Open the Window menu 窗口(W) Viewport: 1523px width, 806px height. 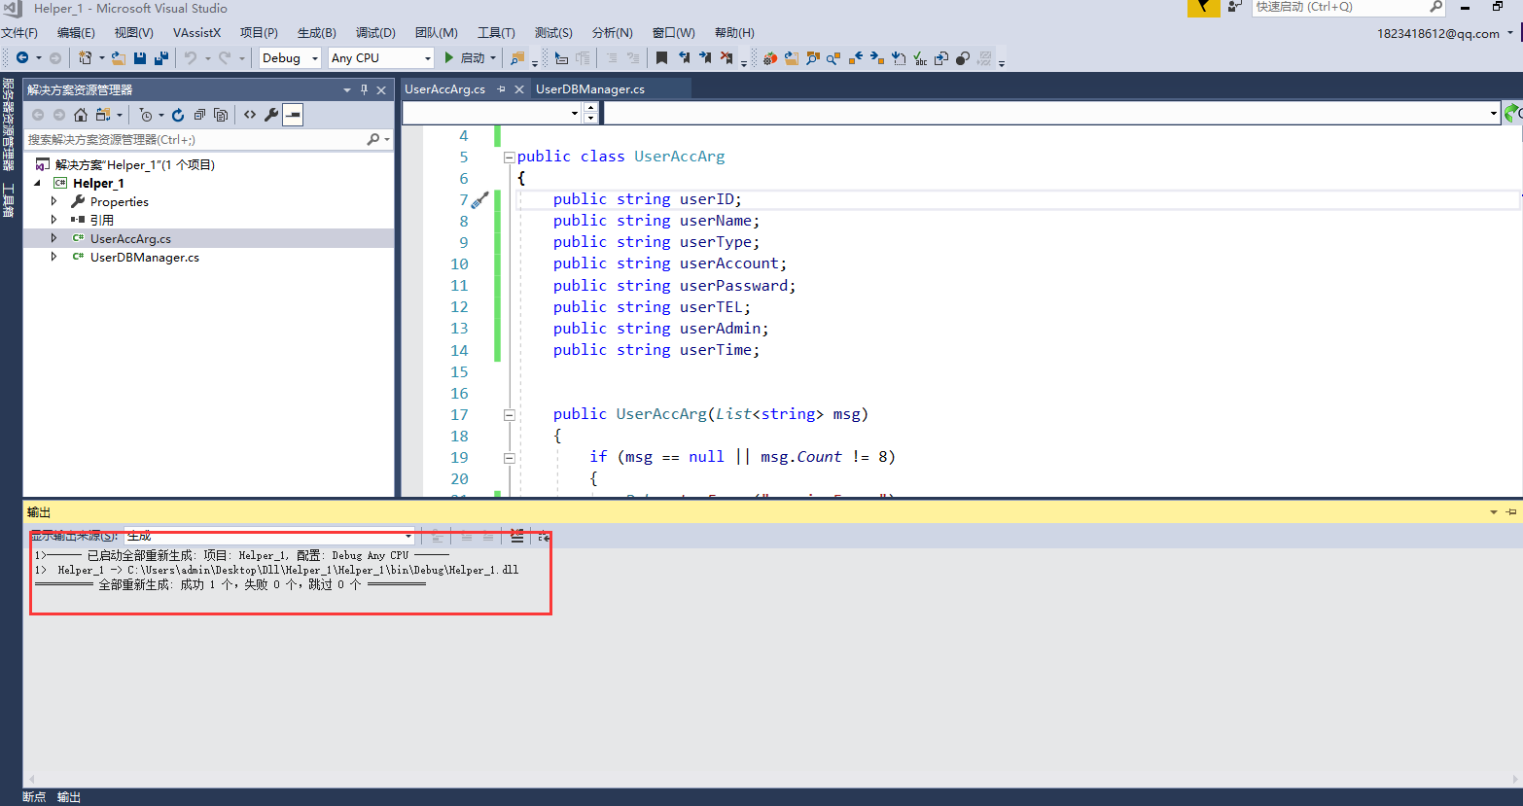tap(673, 33)
